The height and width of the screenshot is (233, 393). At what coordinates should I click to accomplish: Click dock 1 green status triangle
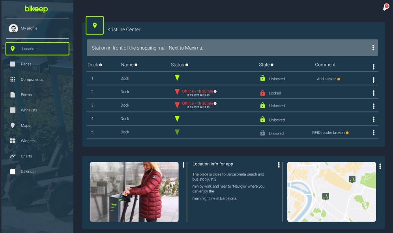(x=177, y=78)
